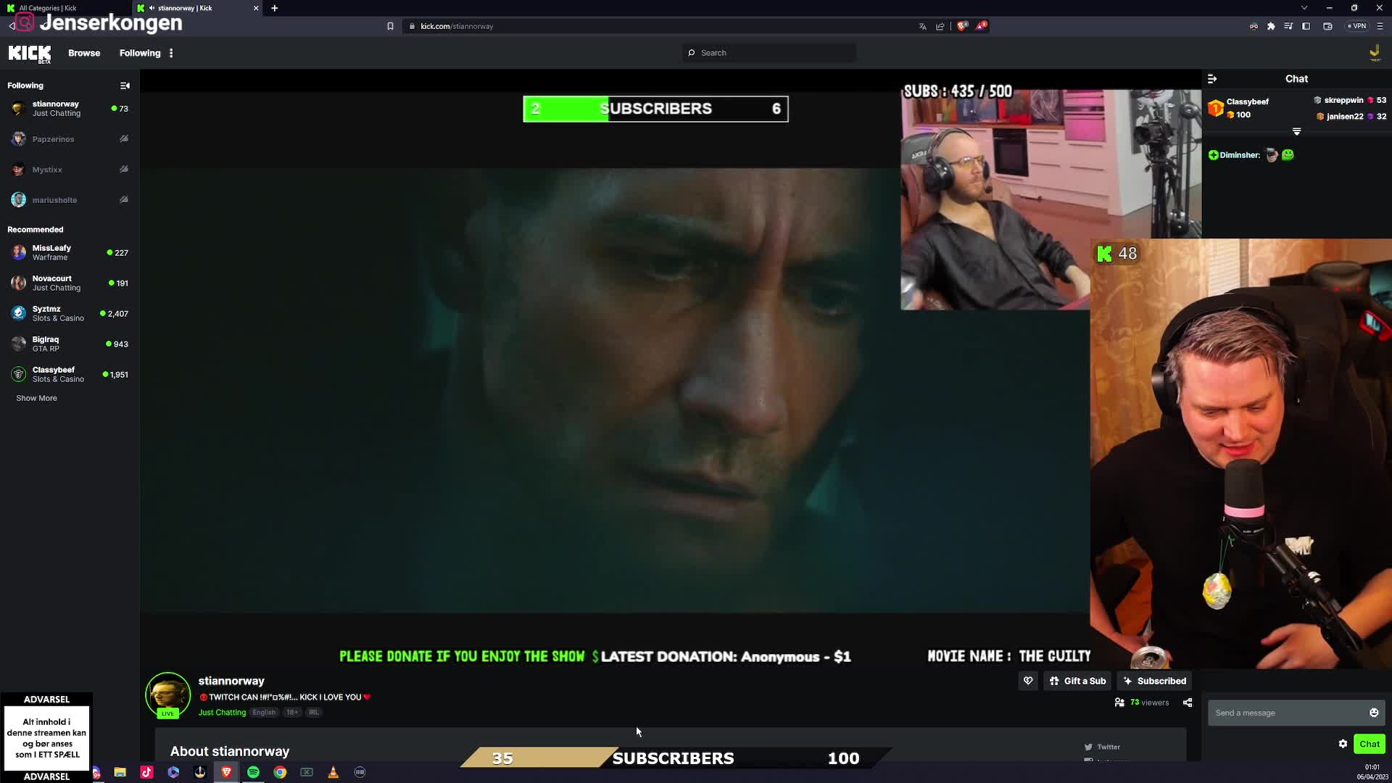This screenshot has height=783, width=1392.
Task: Show more recommended channels
Action: pos(36,398)
